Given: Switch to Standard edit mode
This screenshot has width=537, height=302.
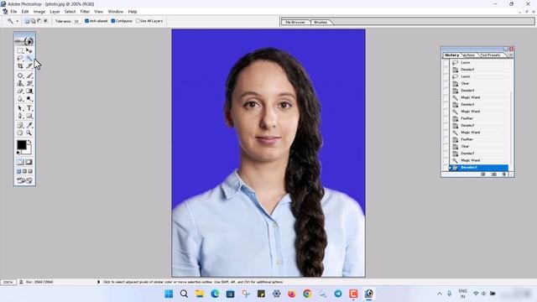Looking at the screenshot, I should [x=20, y=162].
